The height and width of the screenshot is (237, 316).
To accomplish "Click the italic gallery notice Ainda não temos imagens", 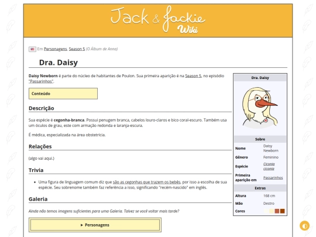I will [x=104, y=211].
